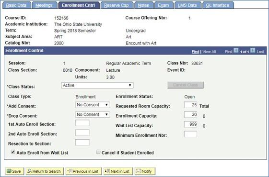Click the Enrollment Status value Open
This screenshot has width=269, height=177.
189,97
